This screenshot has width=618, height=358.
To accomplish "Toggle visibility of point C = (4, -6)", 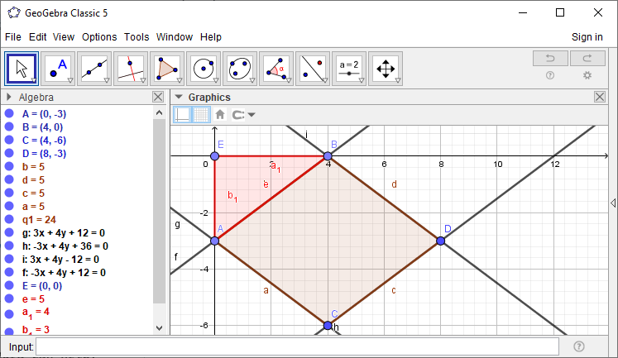I will point(9,140).
